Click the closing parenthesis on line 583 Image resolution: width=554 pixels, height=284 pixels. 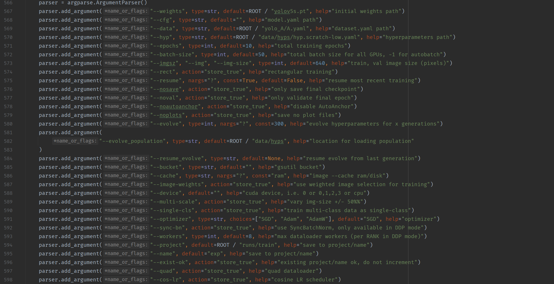41,150
